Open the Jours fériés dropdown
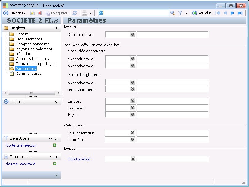The image size is (249, 187). [132, 140]
